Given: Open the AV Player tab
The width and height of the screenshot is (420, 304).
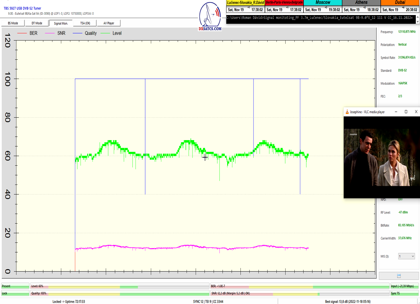Looking at the screenshot, I should (108, 23).
